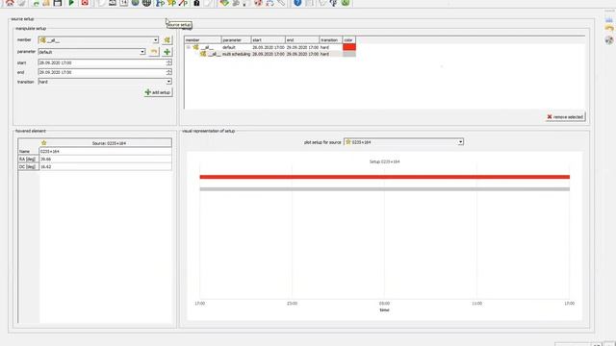
Task: Open the member dropdown showing __all__
Action: (98, 40)
